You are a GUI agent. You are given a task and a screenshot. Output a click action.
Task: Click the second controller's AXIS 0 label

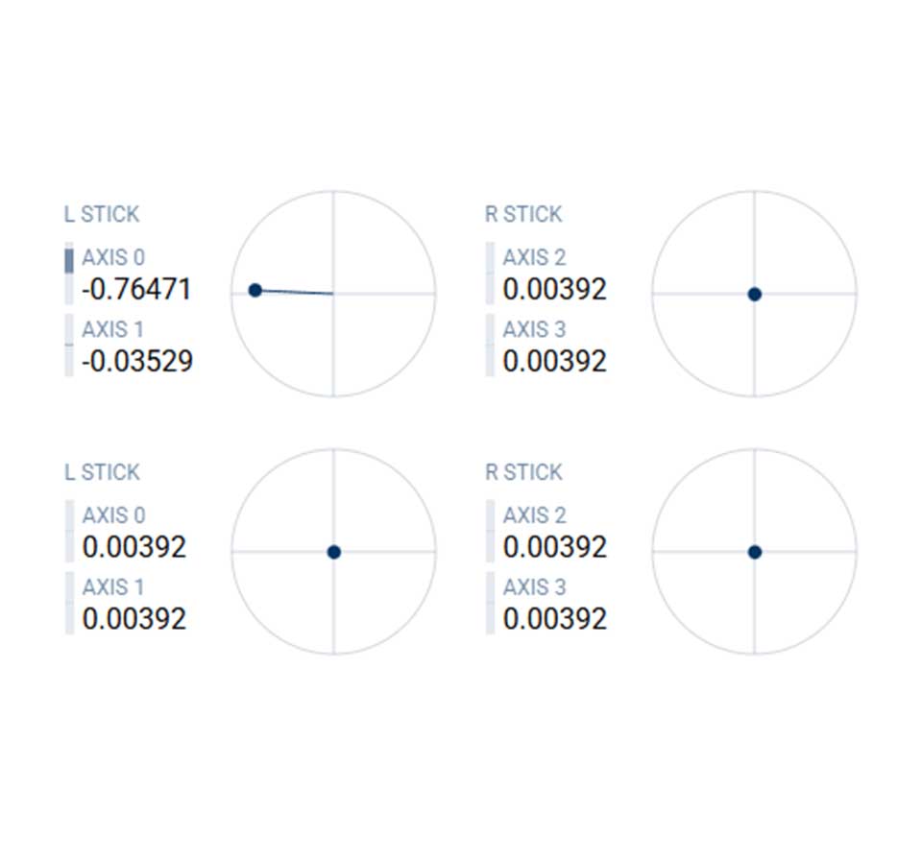113,515
